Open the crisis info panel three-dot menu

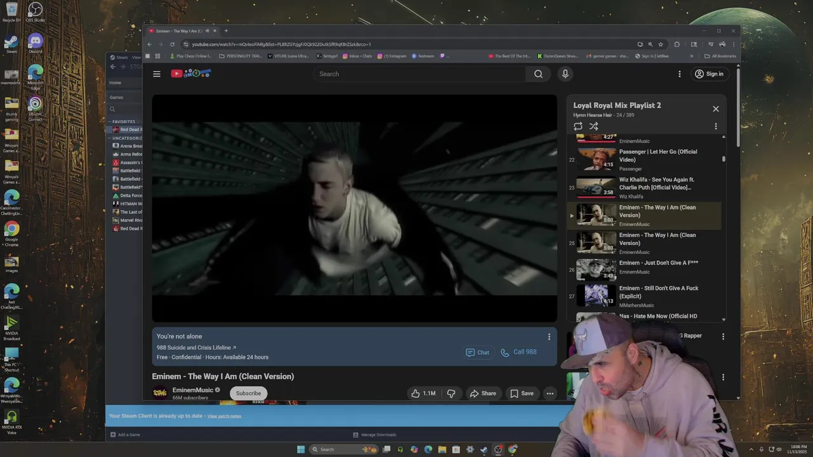[549, 337]
